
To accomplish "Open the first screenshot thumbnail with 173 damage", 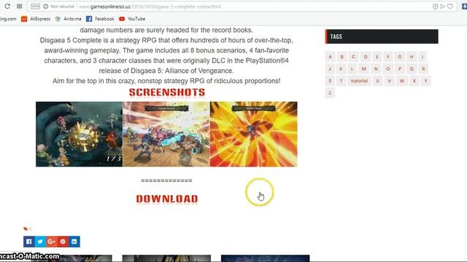I will point(80,134).
